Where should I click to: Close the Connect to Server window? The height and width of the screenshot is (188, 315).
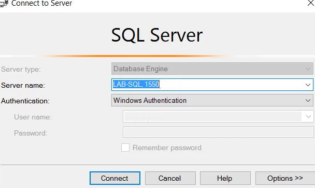[x=310, y=3]
